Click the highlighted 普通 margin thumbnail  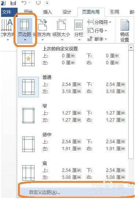[29, 87]
